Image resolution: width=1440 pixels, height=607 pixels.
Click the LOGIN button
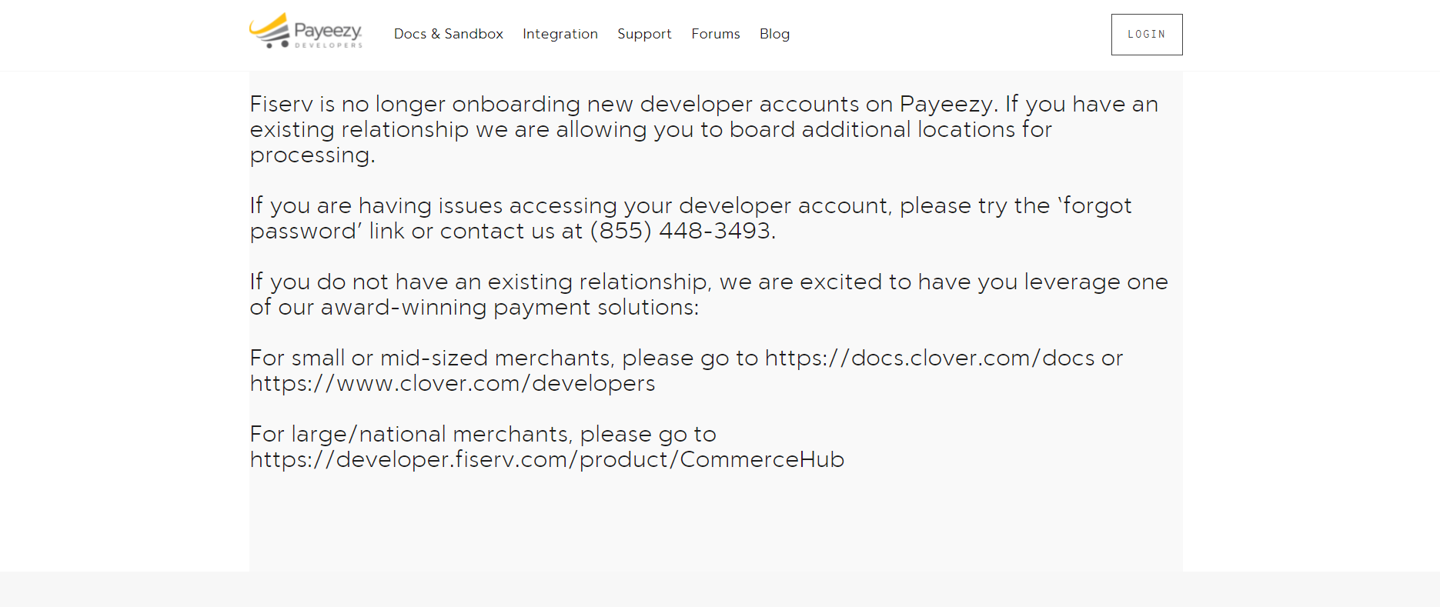coord(1146,34)
